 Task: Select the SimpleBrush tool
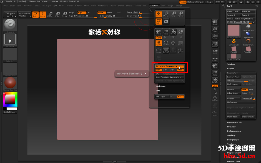click(x=234, y=42)
